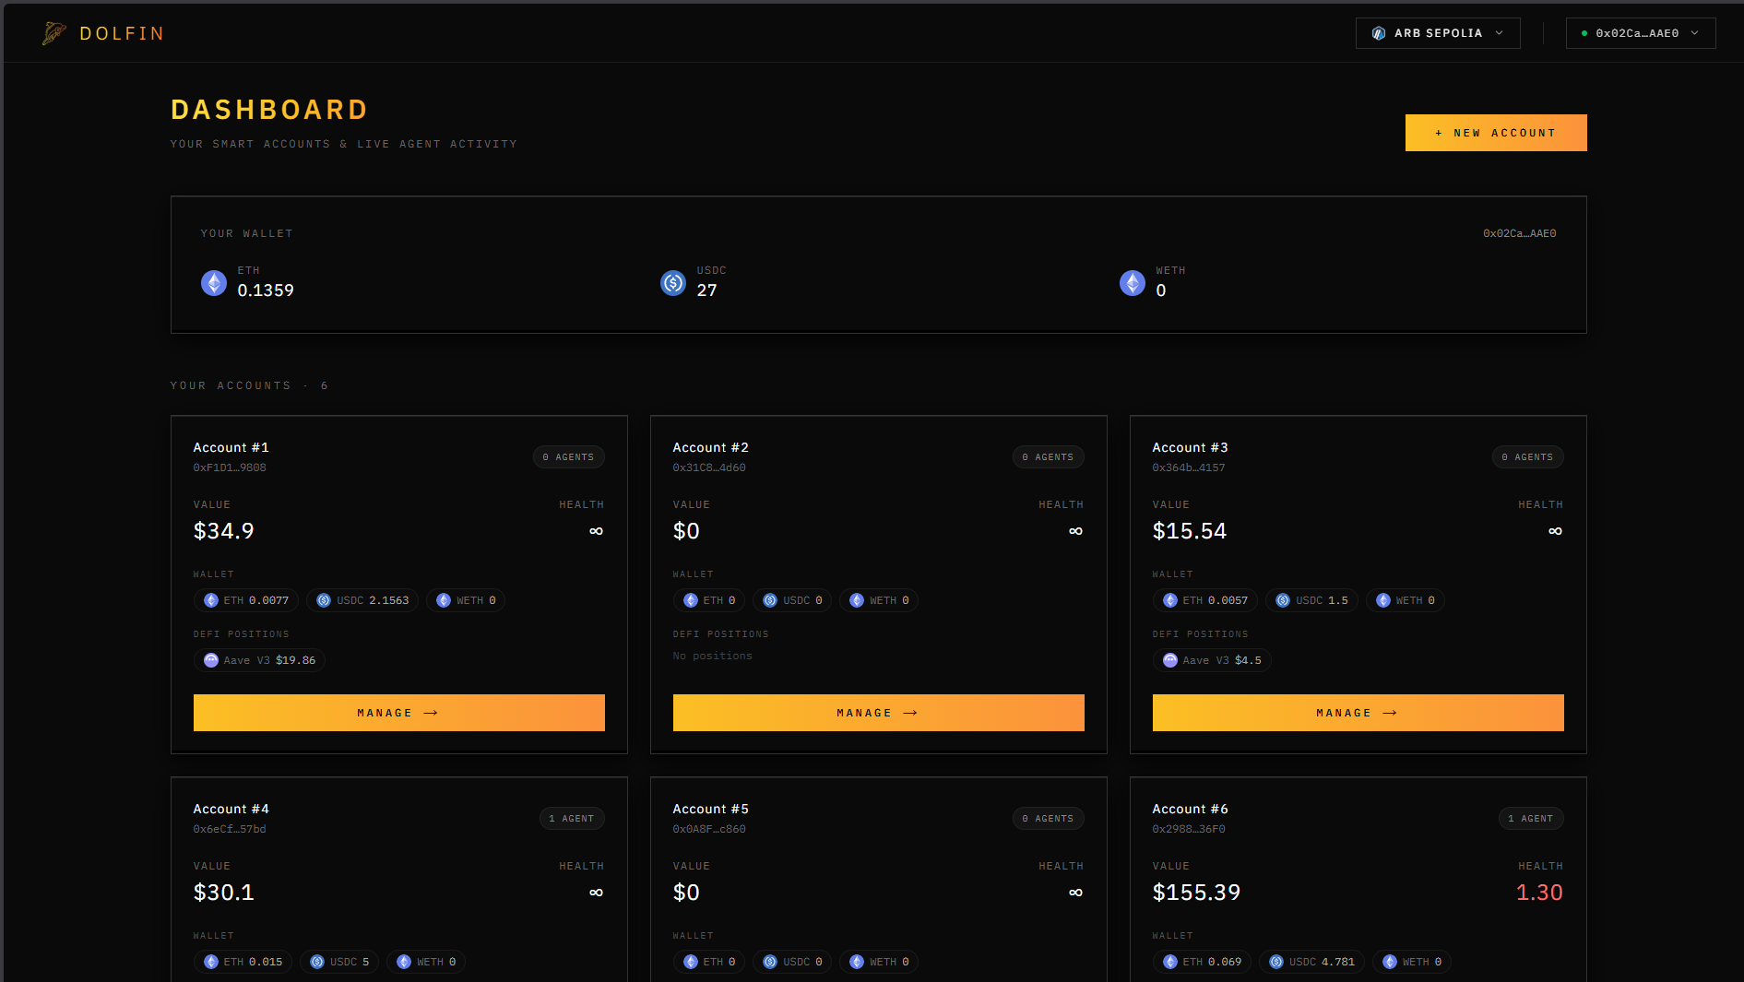Click WETH 0 chip in Account #3
Viewport: 1744px width, 982px height.
click(x=1406, y=600)
